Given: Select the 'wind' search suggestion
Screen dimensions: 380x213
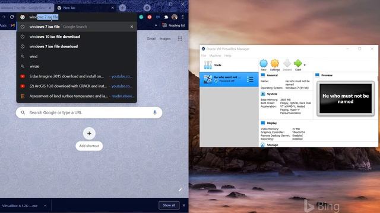Looking at the screenshot, I should coord(77,56).
